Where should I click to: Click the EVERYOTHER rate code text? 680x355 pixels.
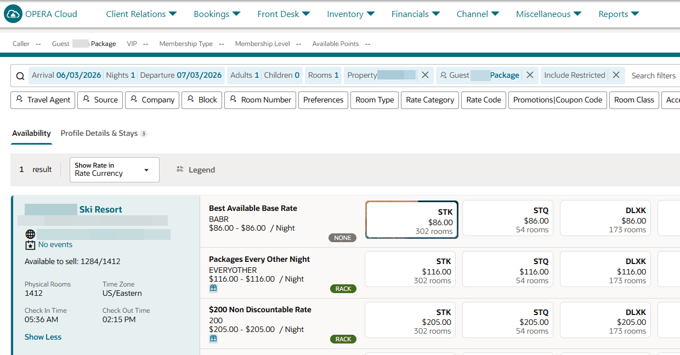(233, 270)
